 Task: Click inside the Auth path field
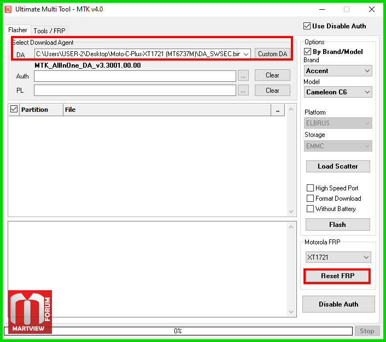click(x=135, y=76)
